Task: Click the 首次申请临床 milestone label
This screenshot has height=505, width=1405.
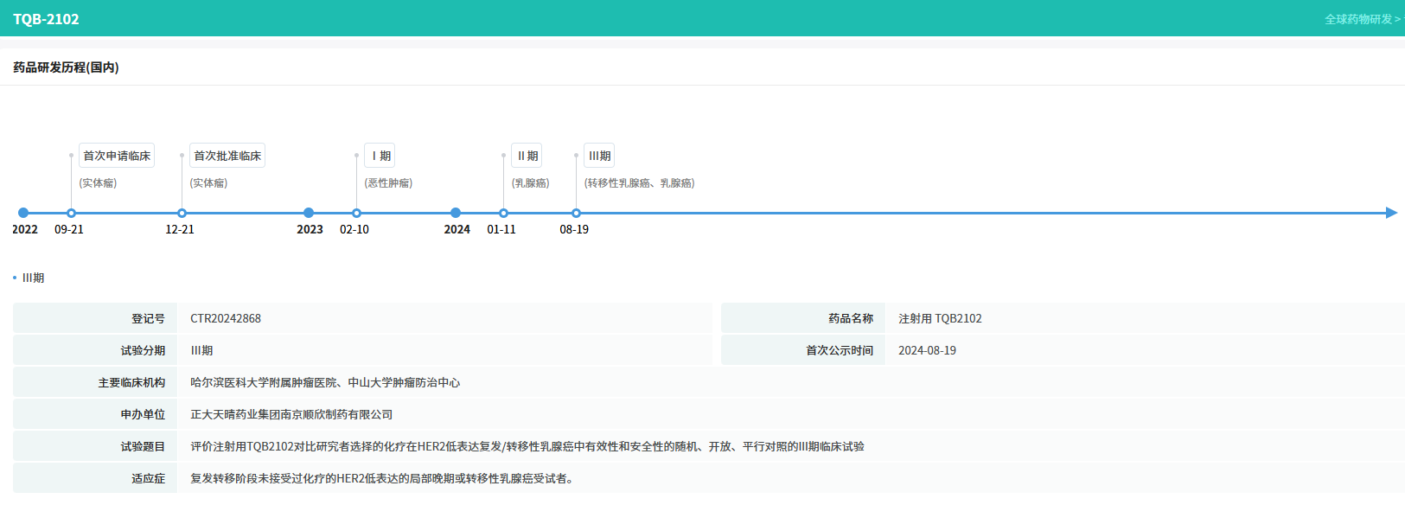Action: [117, 156]
